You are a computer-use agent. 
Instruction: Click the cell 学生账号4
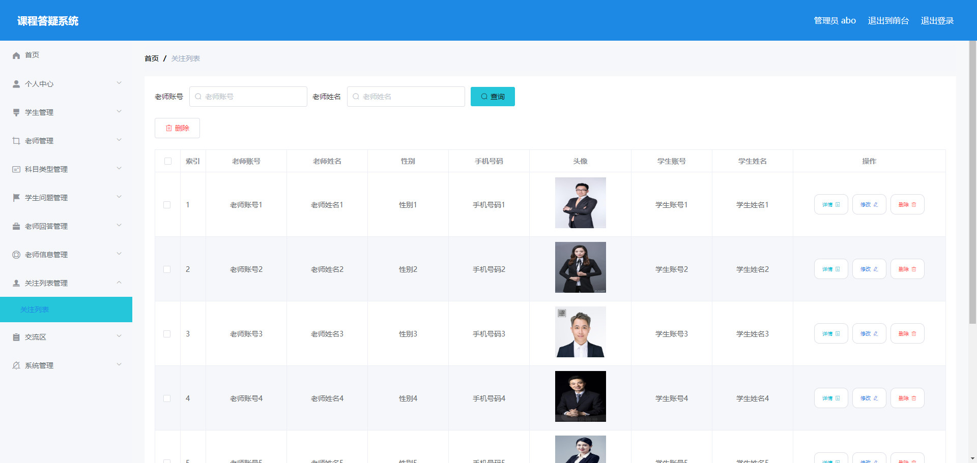672,398
